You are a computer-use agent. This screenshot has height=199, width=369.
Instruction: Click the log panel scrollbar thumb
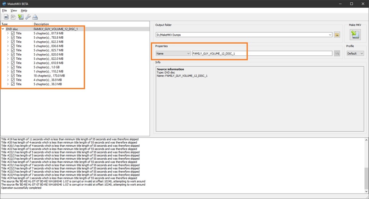coord(366,178)
